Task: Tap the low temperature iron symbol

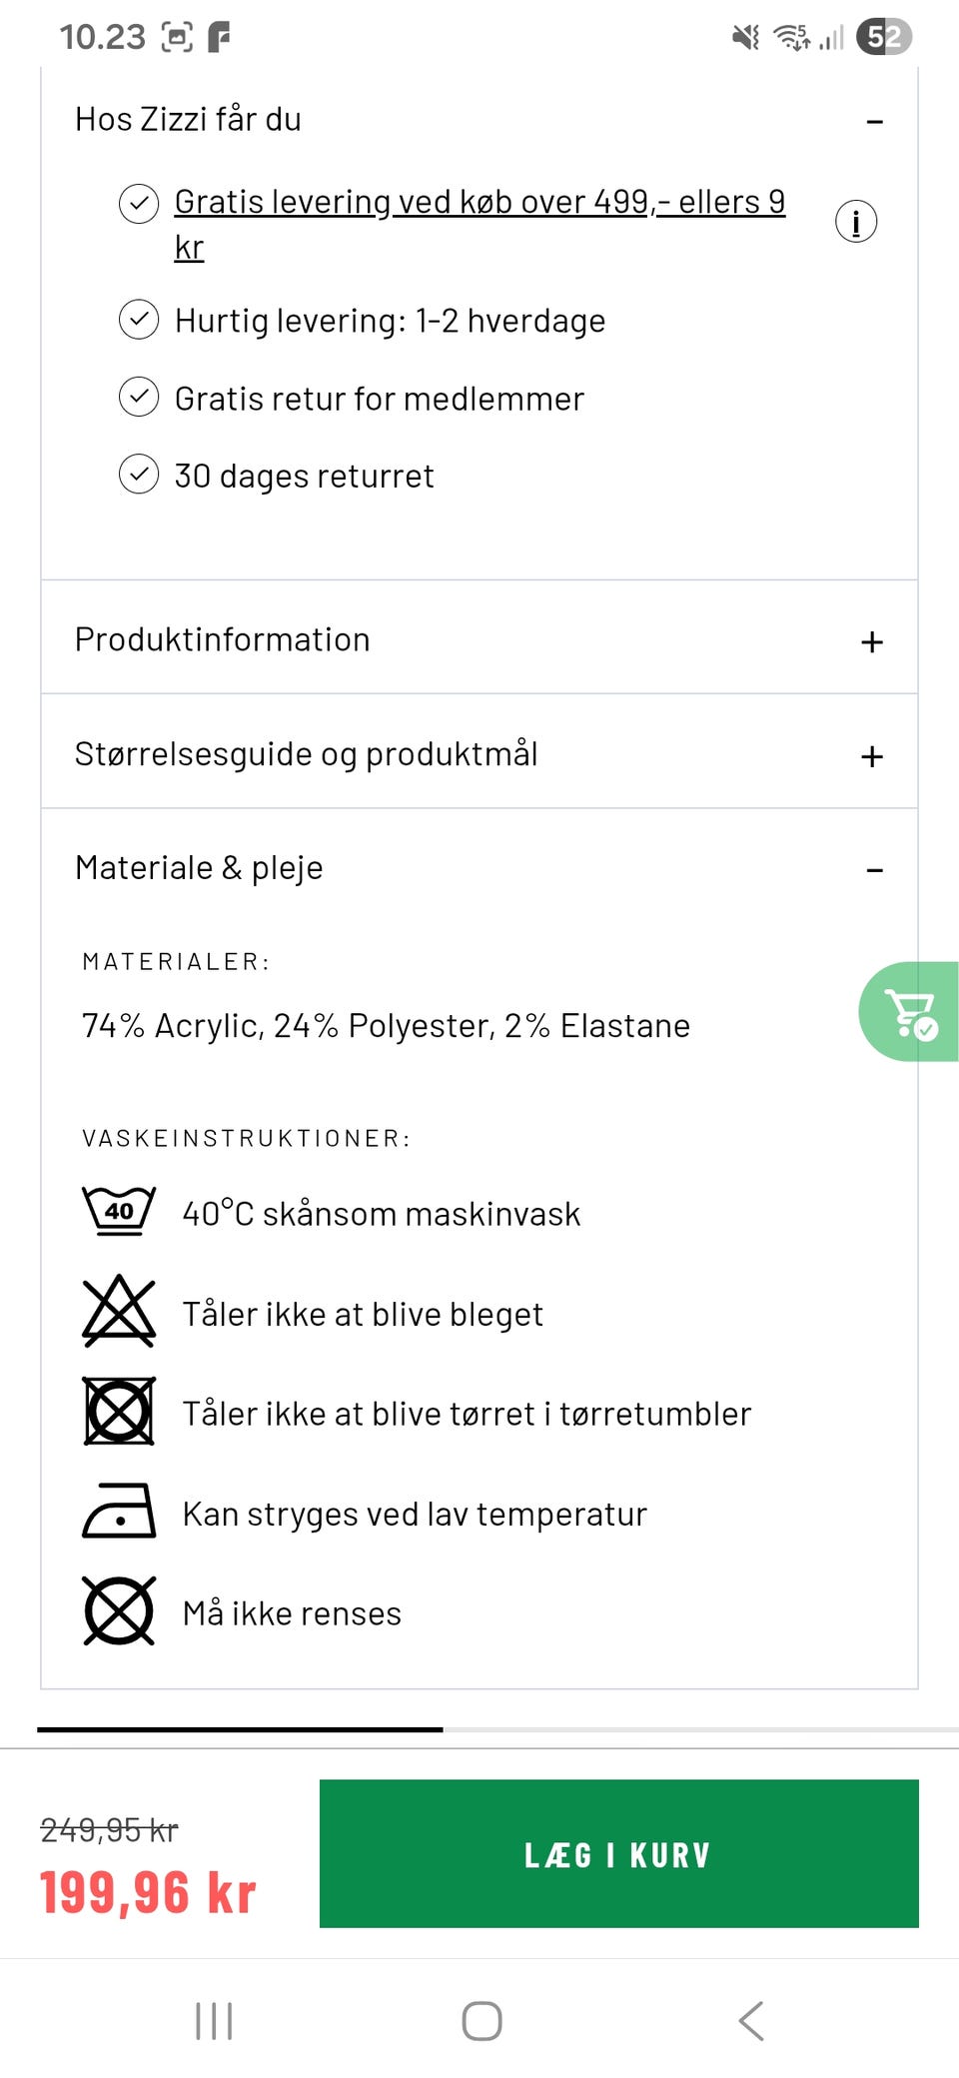Action: coord(119,1511)
